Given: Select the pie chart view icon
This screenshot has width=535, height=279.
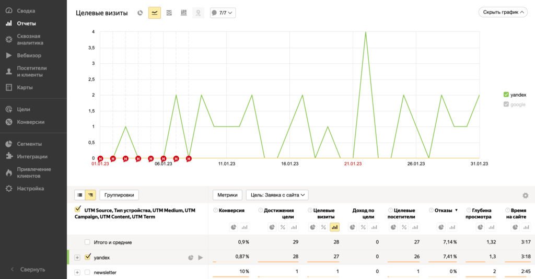Looking at the screenshot, I should tap(140, 13).
